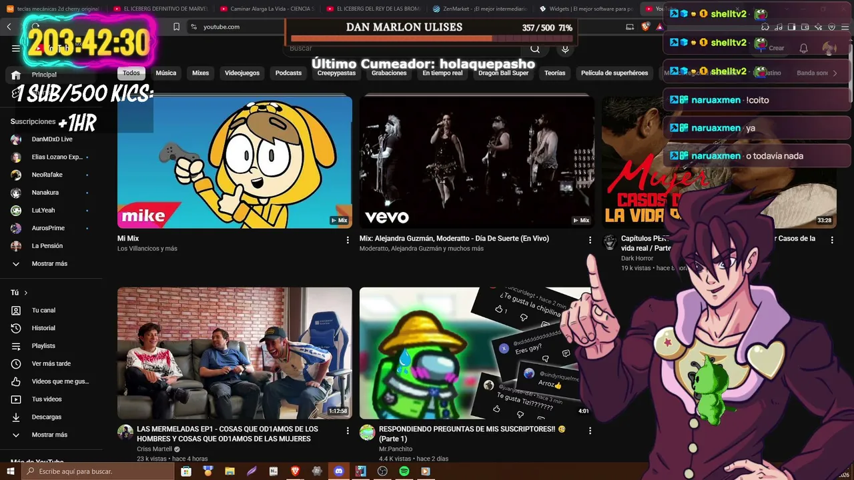Select the Todos filter chip
Image resolution: width=854 pixels, height=480 pixels.
pos(131,73)
